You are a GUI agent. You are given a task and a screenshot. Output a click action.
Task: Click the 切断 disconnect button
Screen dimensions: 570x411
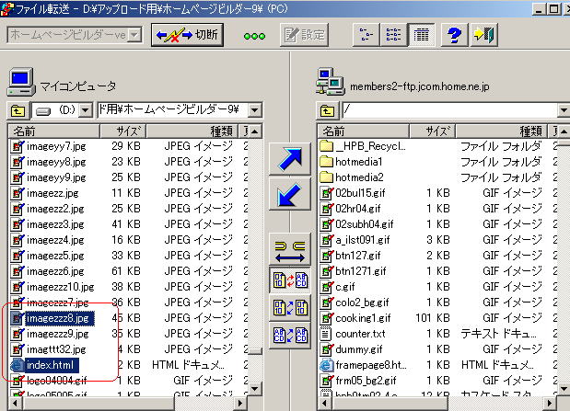(189, 36)
